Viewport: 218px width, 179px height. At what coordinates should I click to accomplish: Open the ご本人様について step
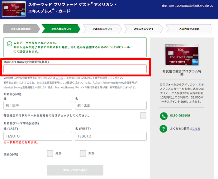(61, 29)
